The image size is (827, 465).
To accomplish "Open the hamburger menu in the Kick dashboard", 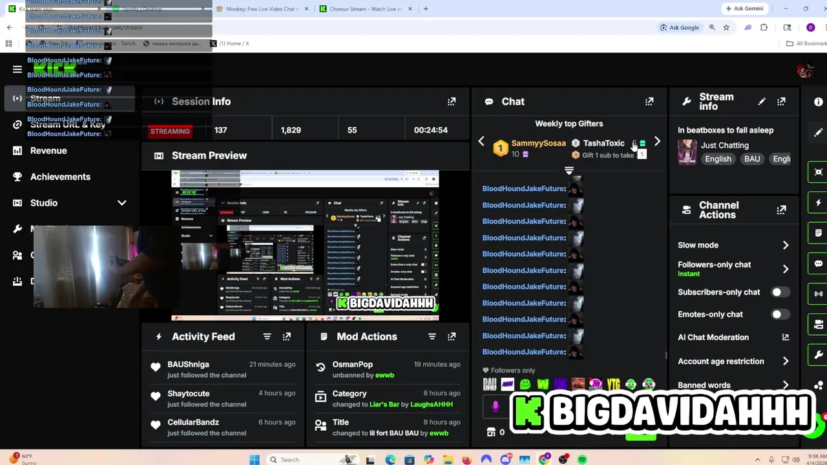I will (x=17, y=70).
